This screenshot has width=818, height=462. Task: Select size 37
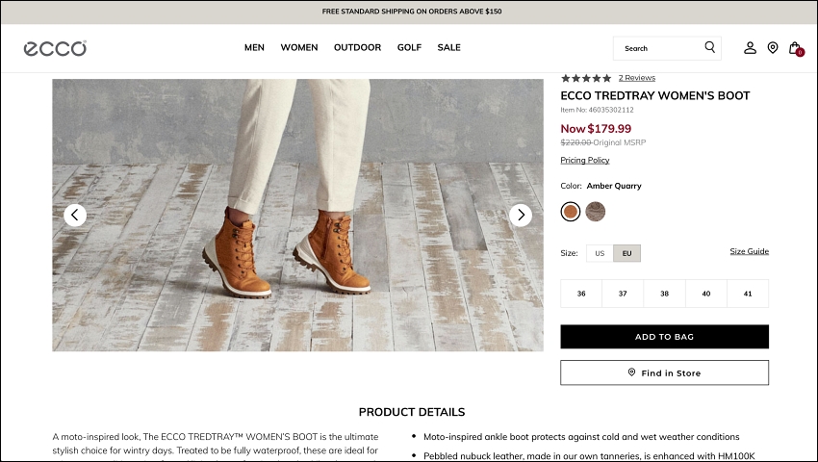623,294
